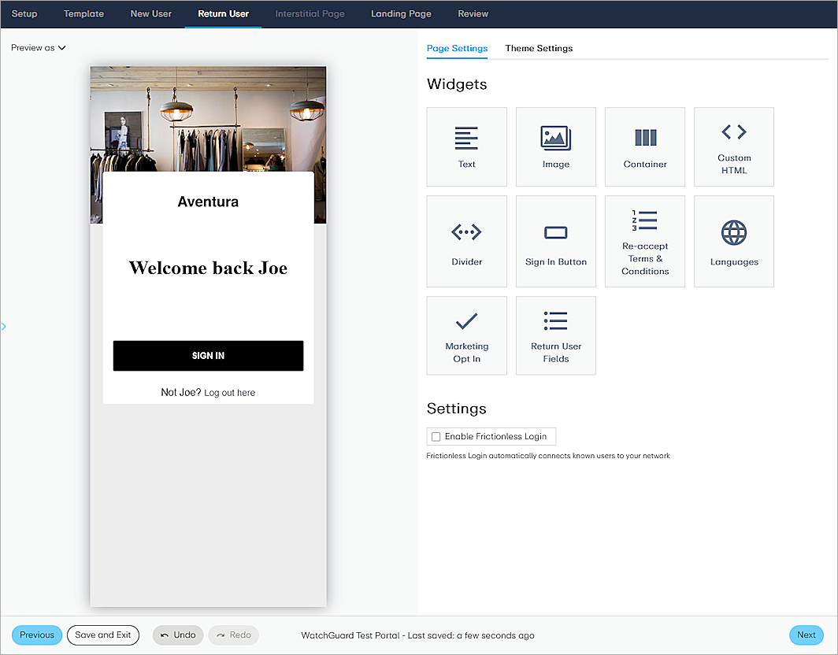Select the Re-accept Terms & Conditions widget
This screenshot has width=838, height=655.
pyautogui.click(x=644, y=241)
